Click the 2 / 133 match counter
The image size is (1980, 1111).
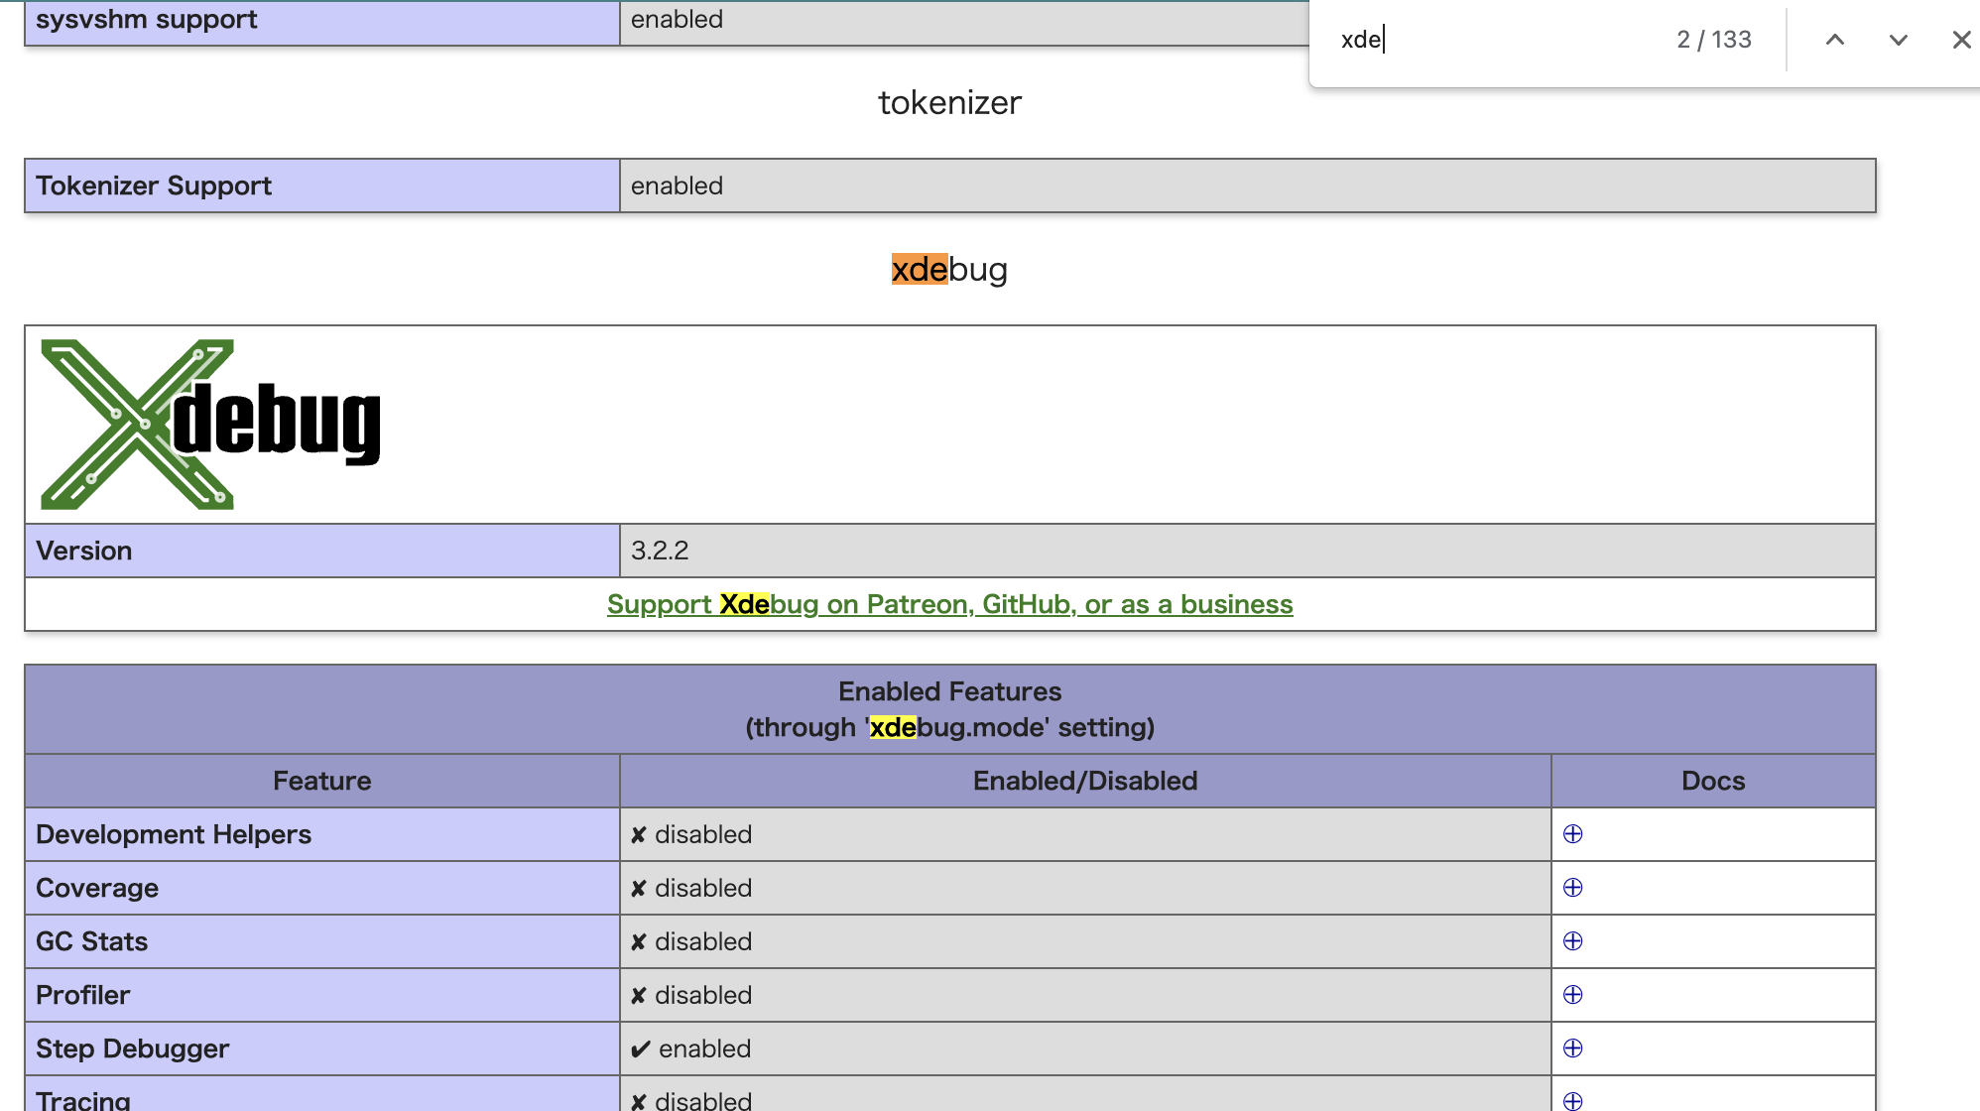point(1713,40)
